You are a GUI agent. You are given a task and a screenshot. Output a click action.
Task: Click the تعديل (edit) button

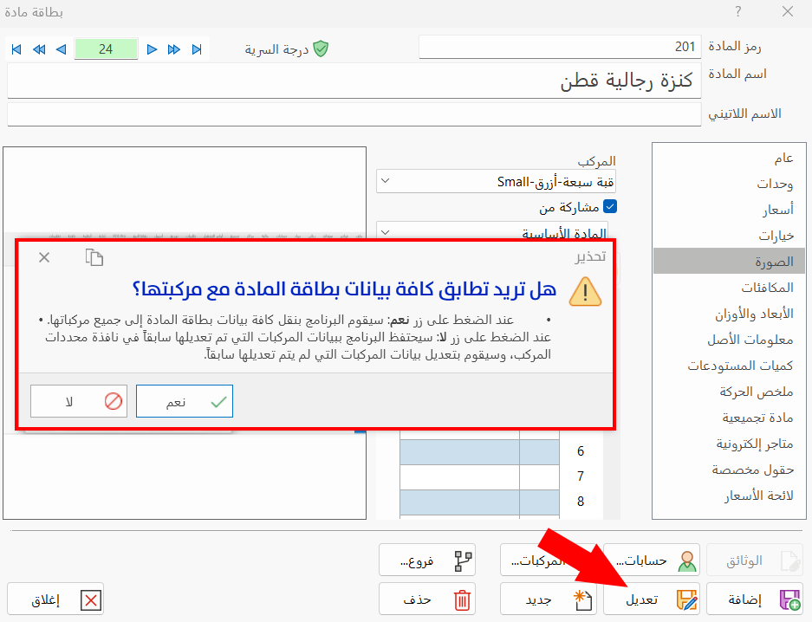tap(652, 599)
